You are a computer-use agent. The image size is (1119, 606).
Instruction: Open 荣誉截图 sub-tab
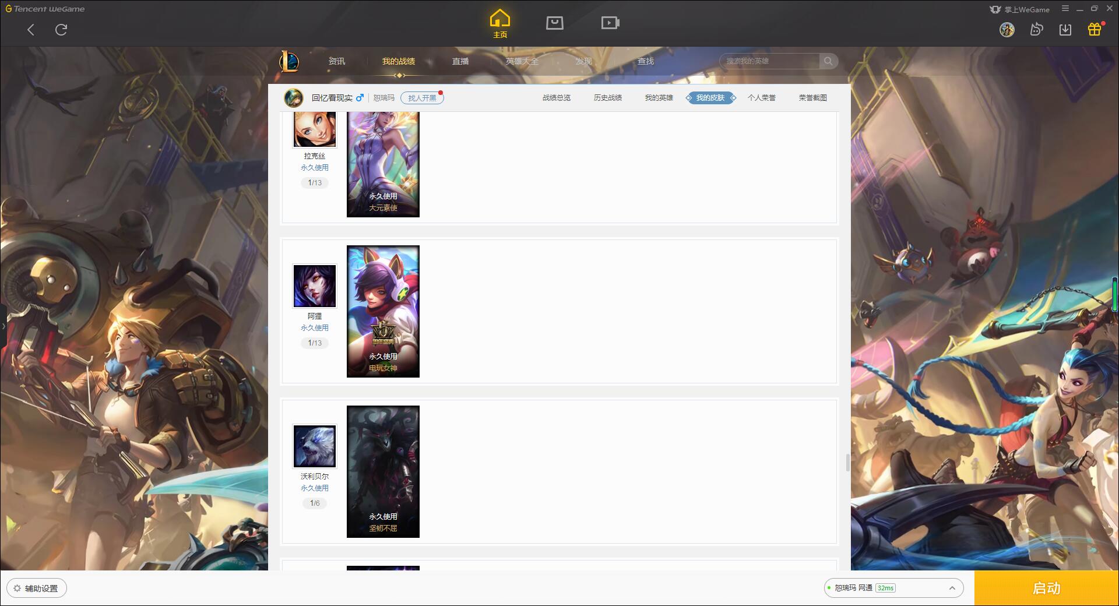click(813, 98)
